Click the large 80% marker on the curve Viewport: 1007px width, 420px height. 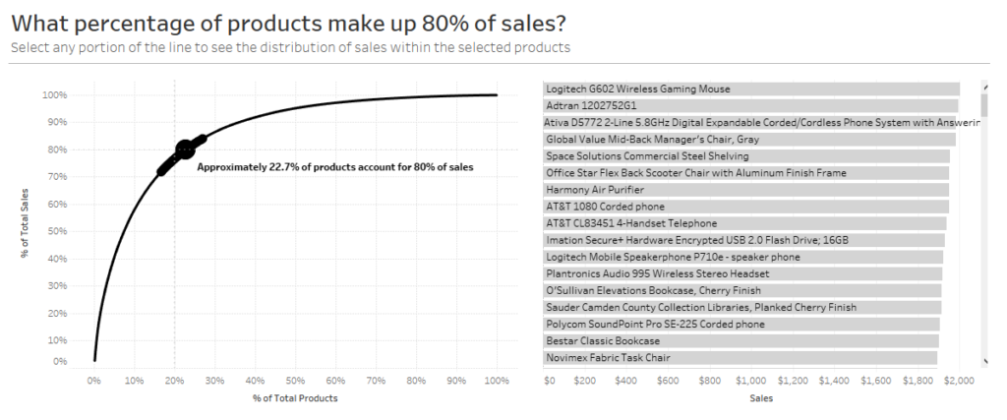click(185, 150)
